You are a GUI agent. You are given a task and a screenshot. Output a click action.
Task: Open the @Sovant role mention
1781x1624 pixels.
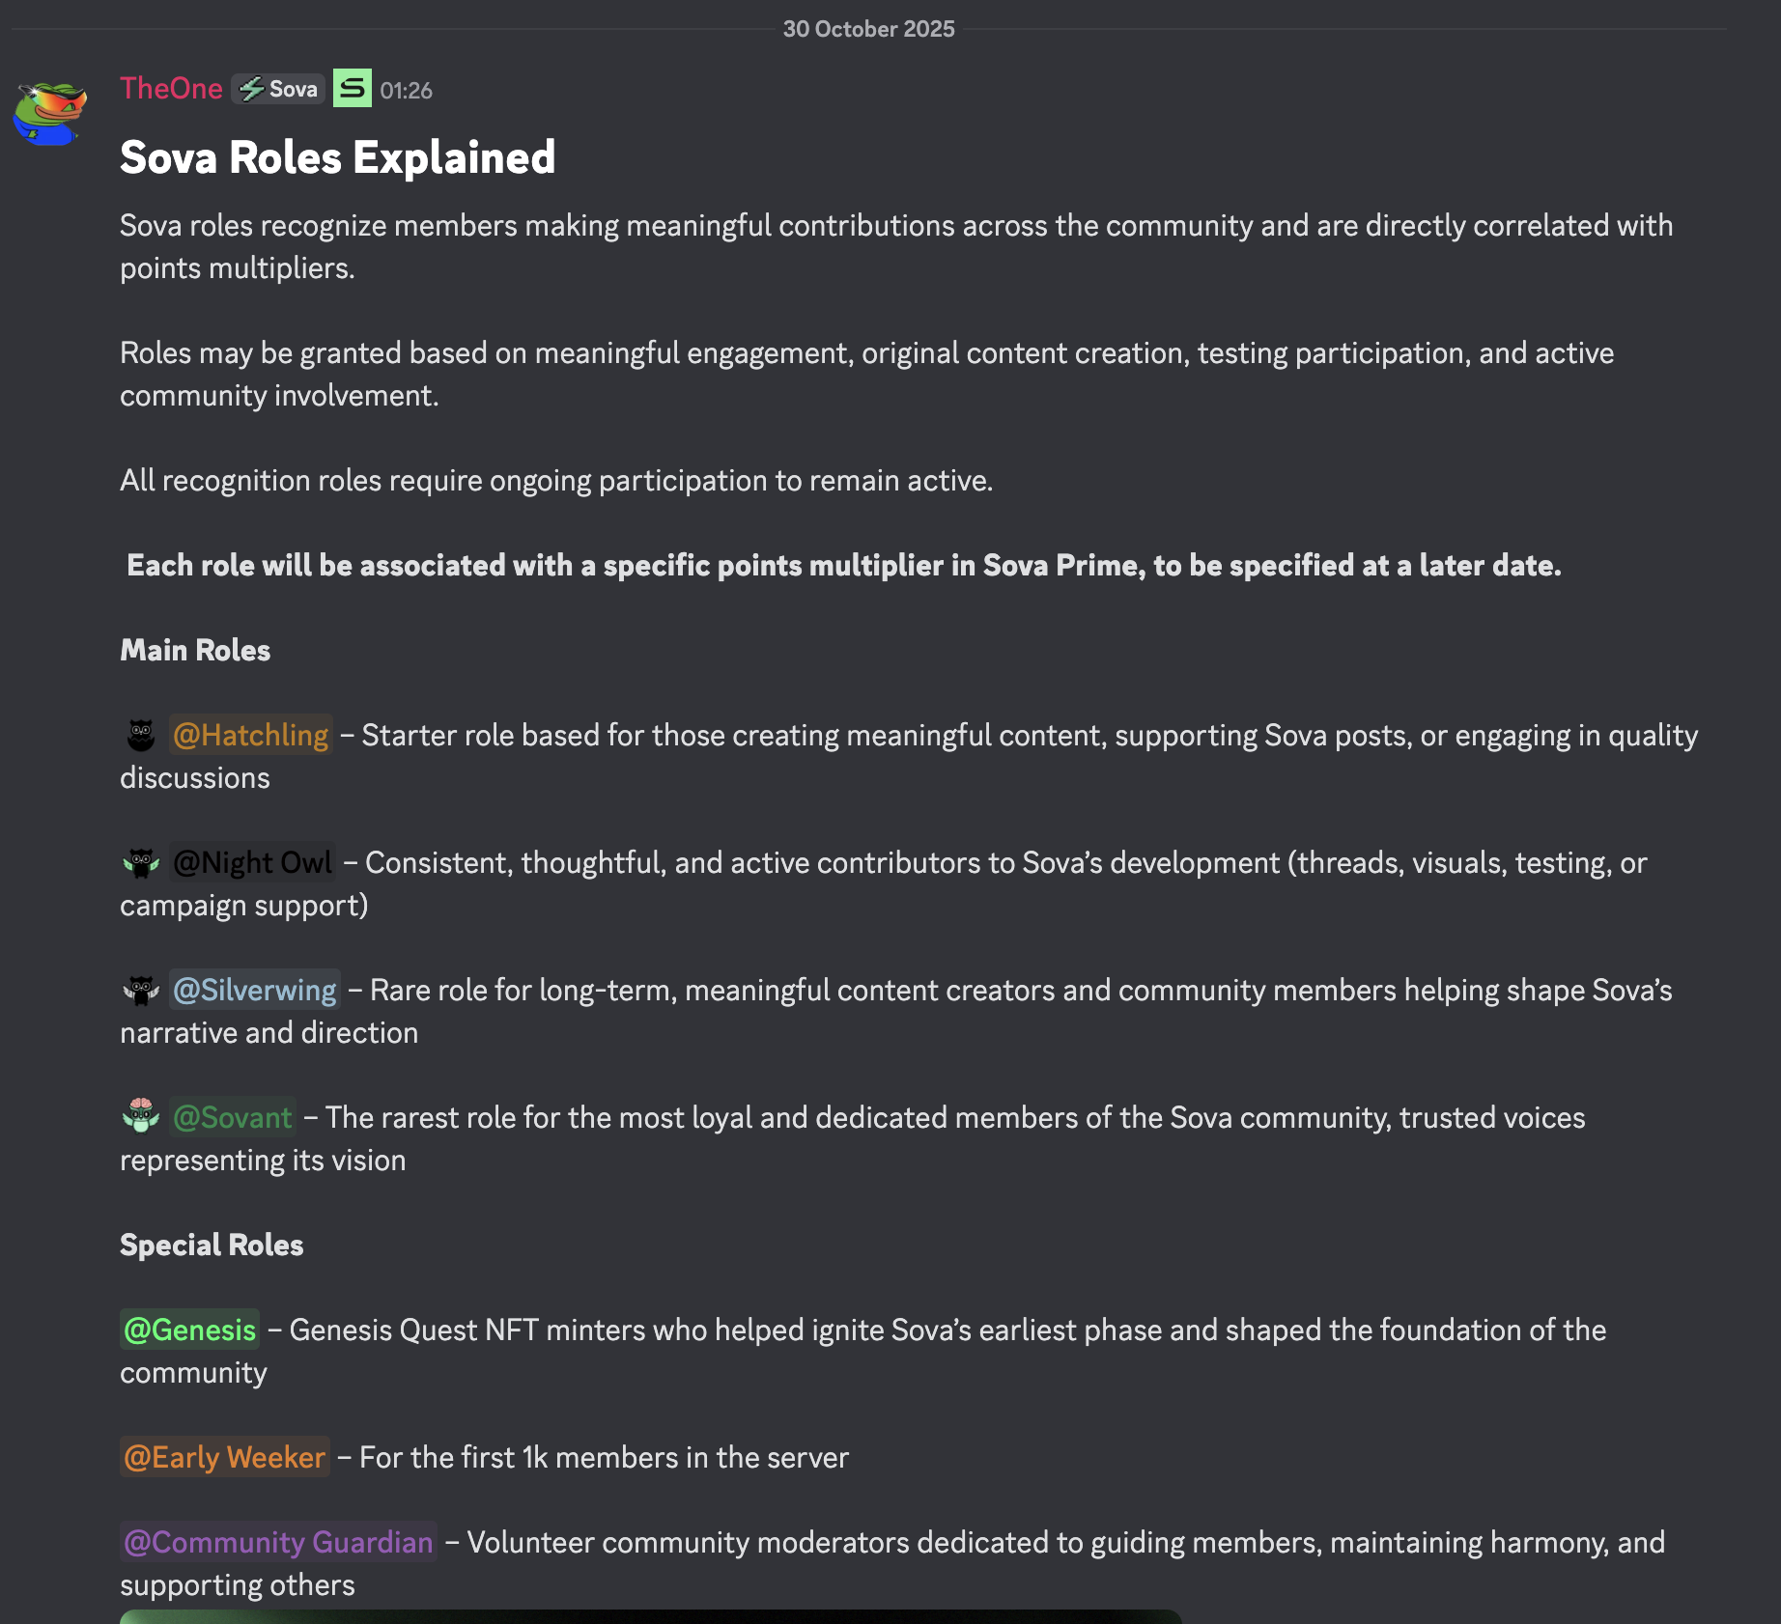click(233, 1118)
